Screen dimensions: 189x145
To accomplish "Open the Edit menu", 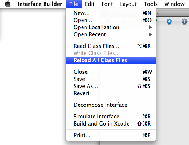I will (x=89, y=4).
